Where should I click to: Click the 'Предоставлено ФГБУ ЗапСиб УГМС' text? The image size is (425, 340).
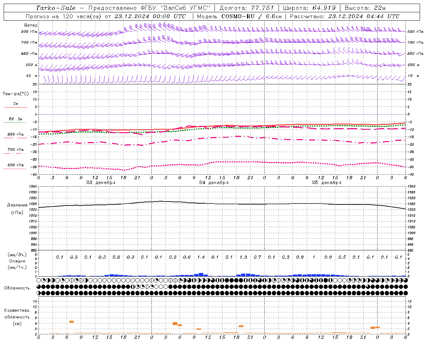click(150, 8)
